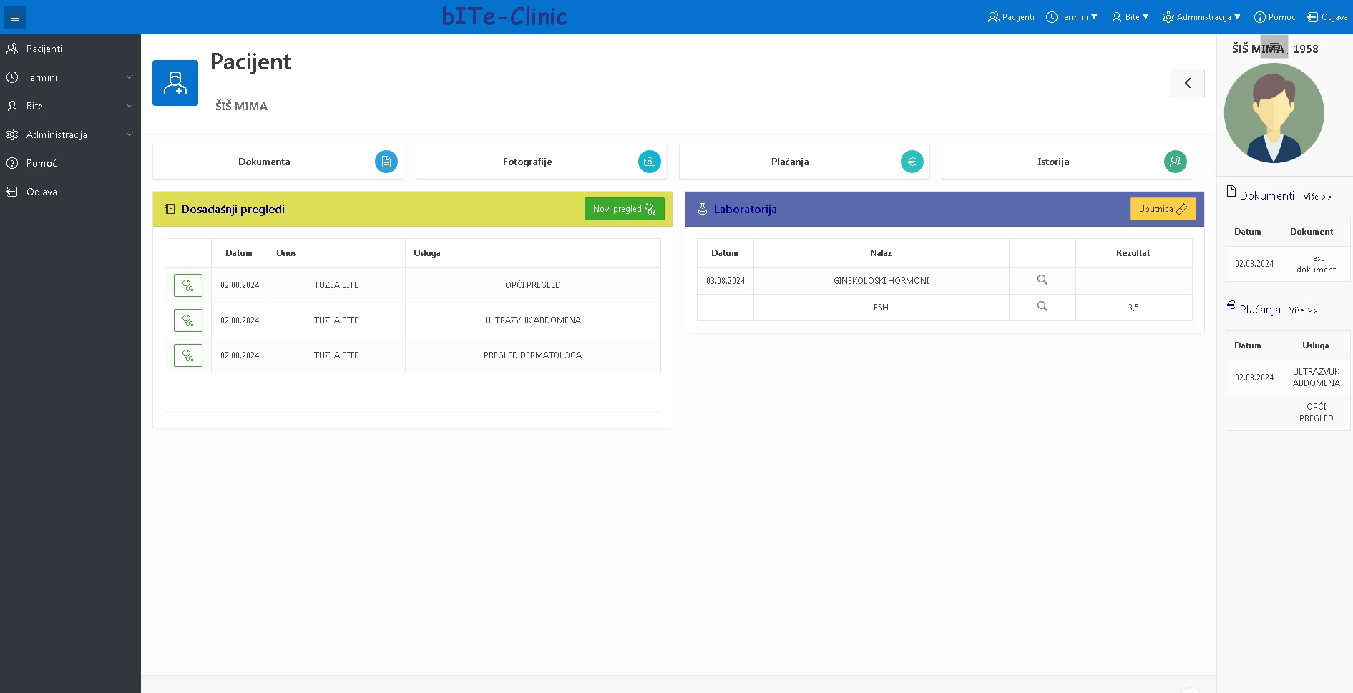
Task: Select 'Test dokument' in Dokumenti table
Action: (x=1316, y=264)
